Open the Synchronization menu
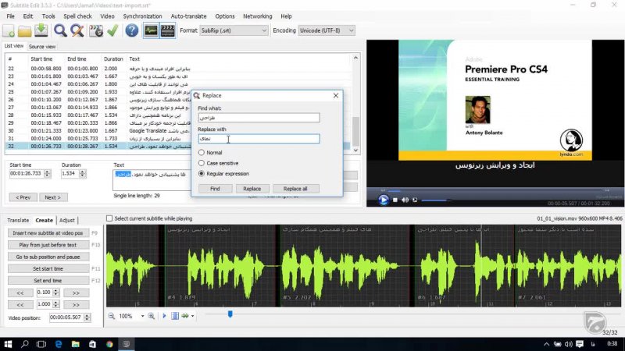625x351 pixels. tap(142, 16)
